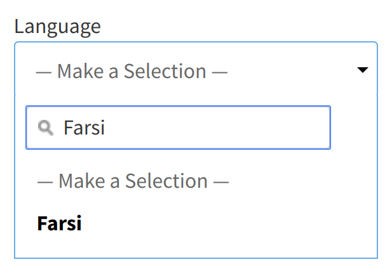Click the search field containing "Farsi"

pos(191,128)
